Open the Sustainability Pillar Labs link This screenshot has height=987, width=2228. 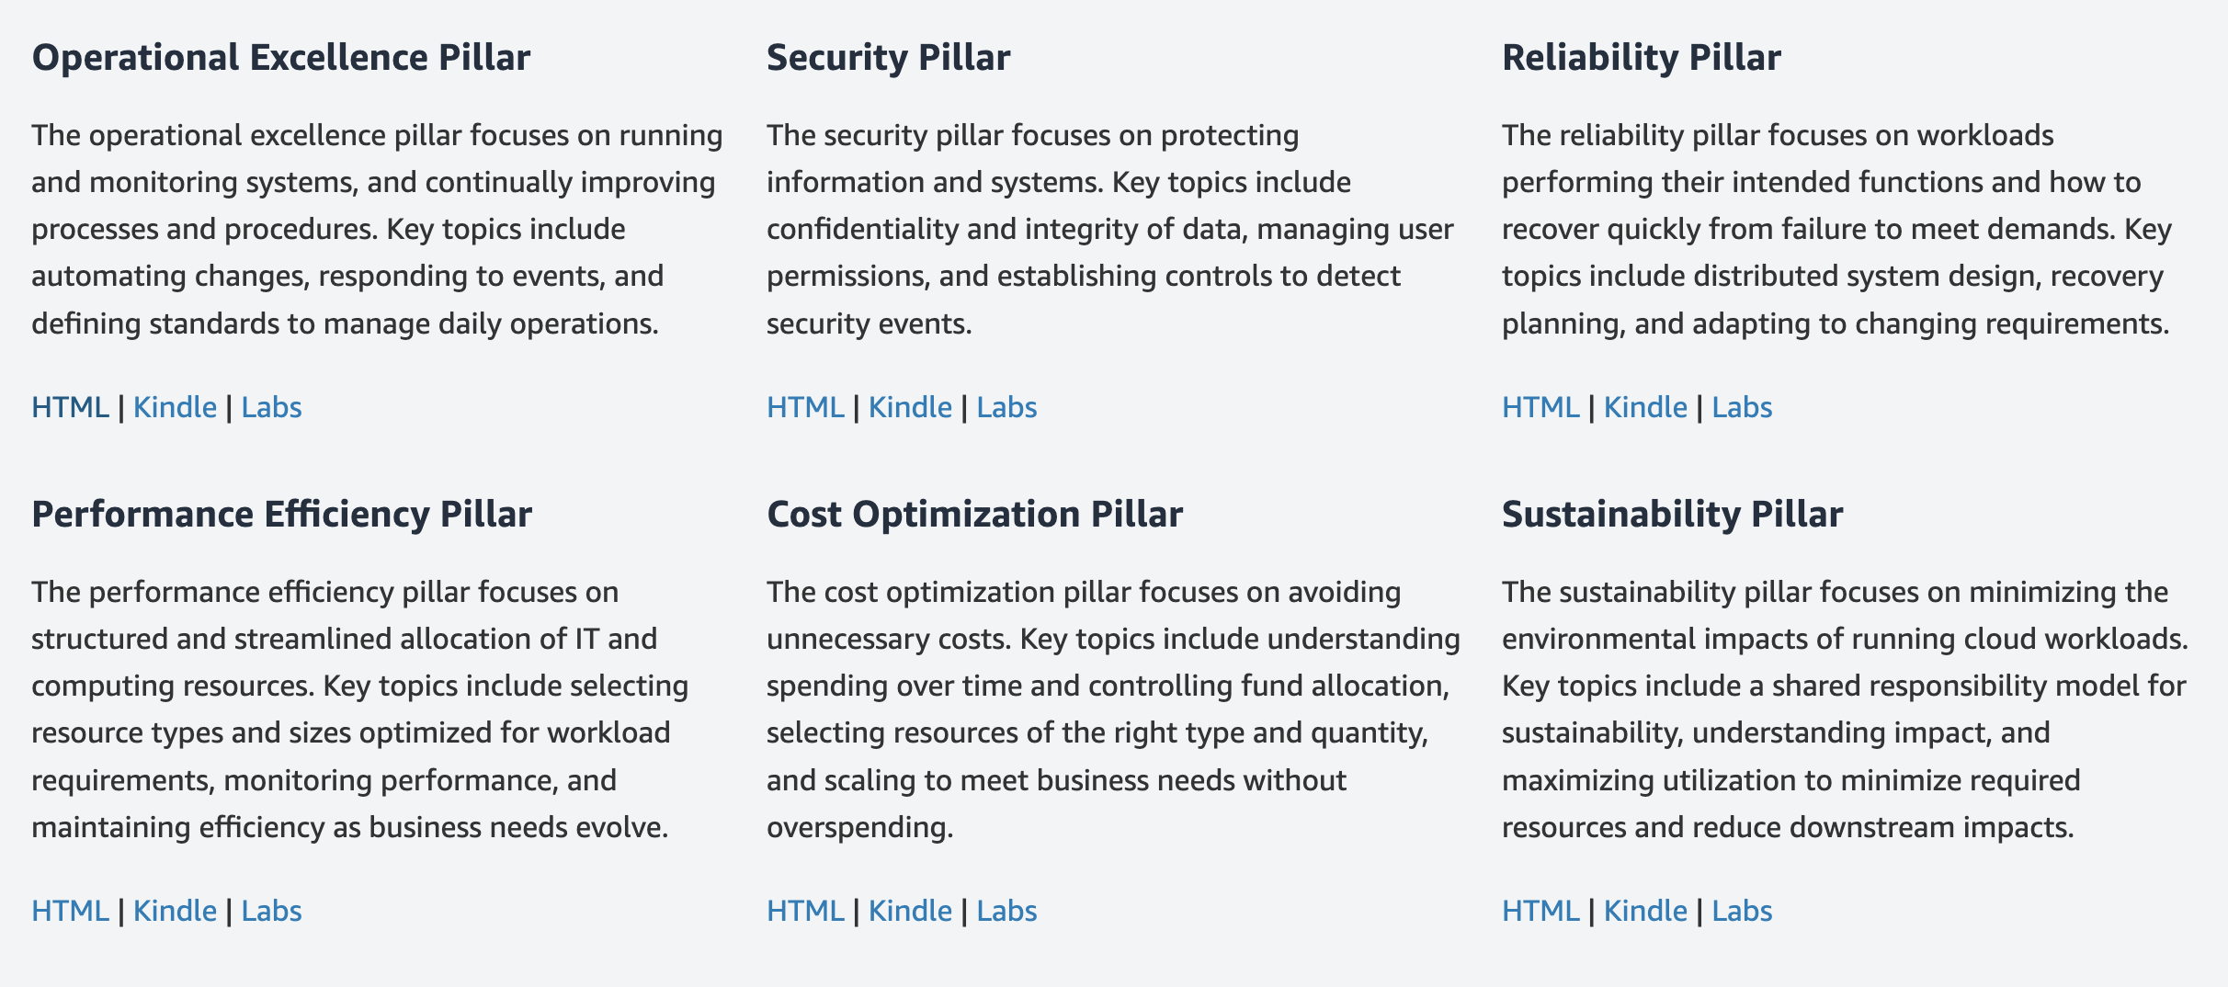1742,911
